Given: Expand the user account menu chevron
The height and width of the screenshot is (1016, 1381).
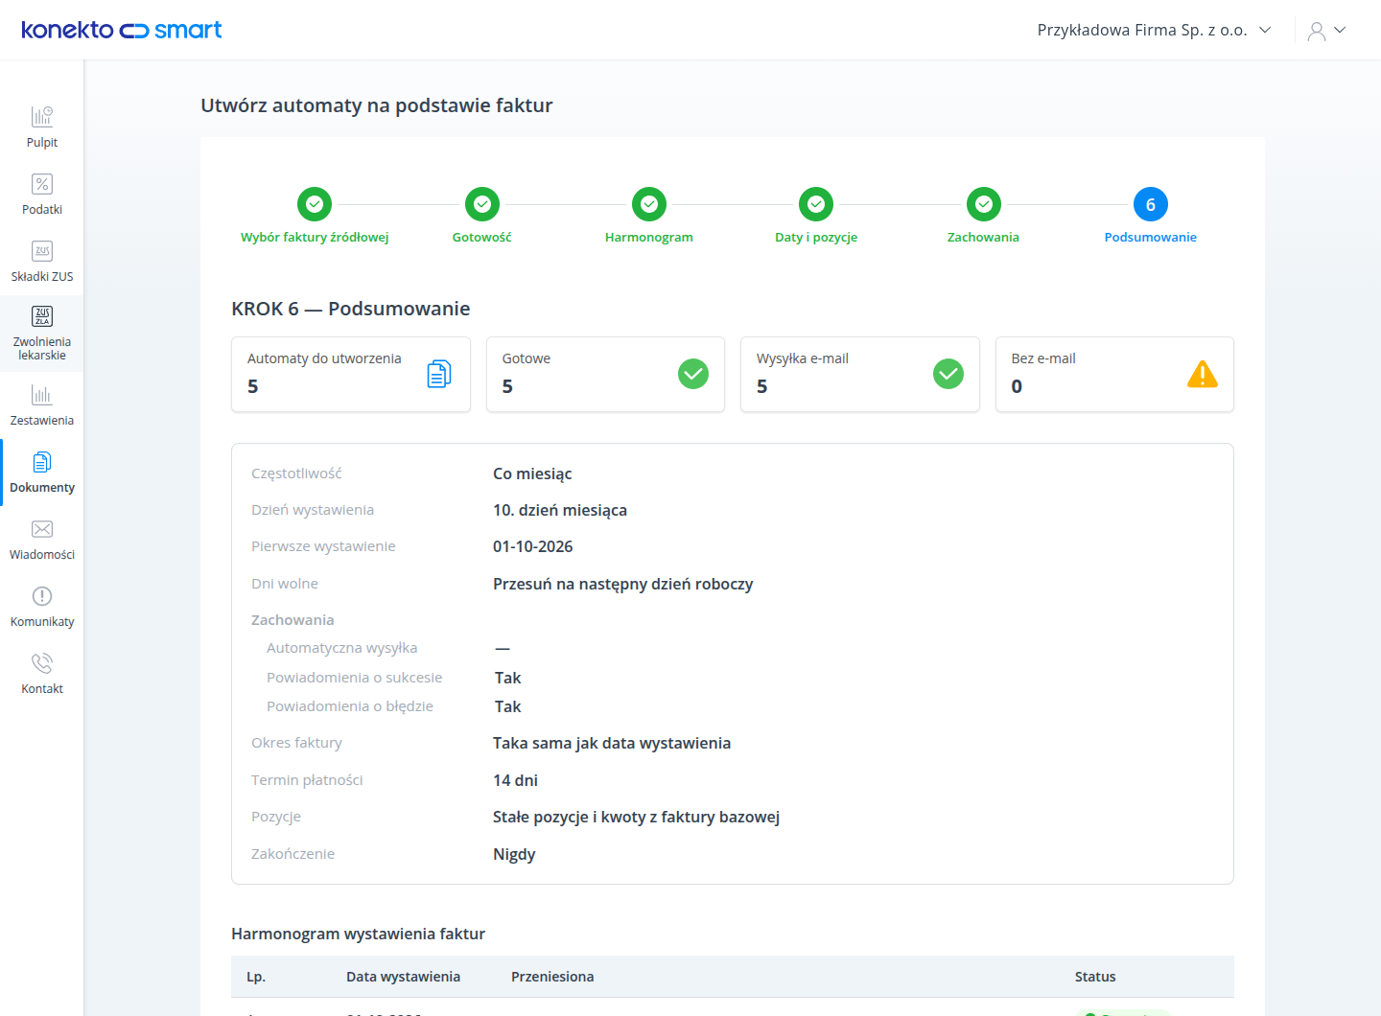Looking at the screenshot, I should point(1340,30).
